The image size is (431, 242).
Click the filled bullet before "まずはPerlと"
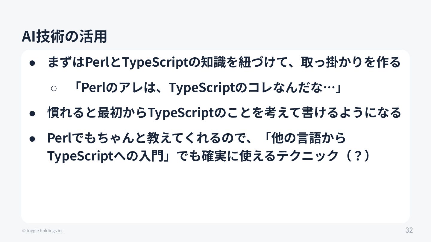click(x=33, y=63)
